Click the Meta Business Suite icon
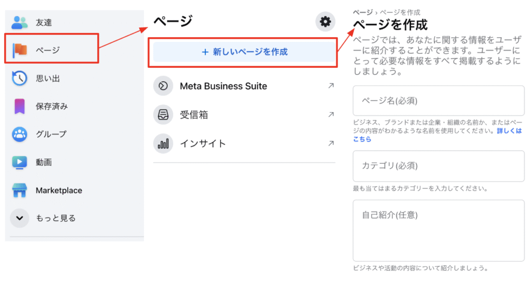Viewport: 530px width, 287px height. point(163,86)
